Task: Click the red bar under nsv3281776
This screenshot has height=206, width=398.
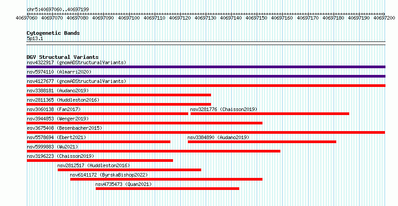Action: [270, 114]
